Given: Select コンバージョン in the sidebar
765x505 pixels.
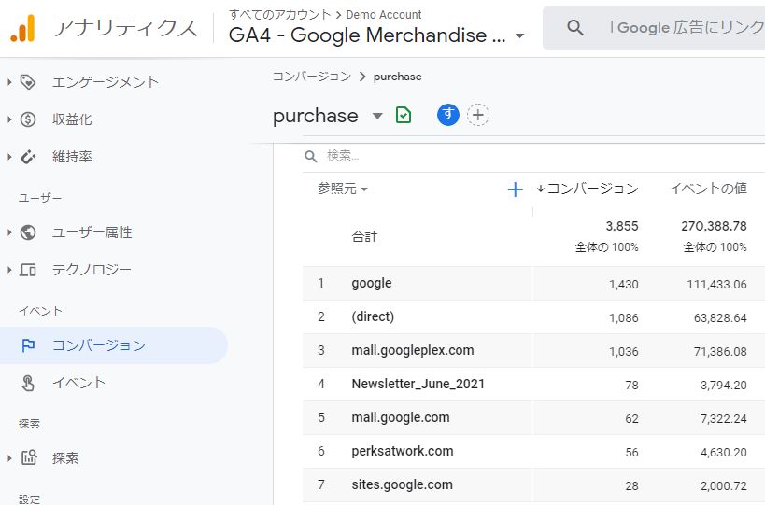Looking at the screenshot, I should pos(114,345).
